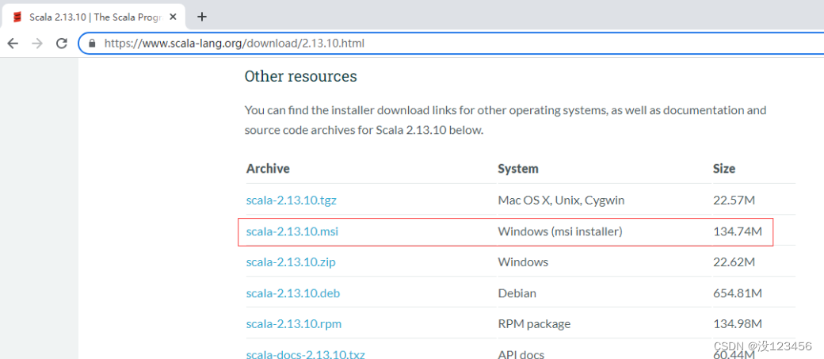Click the 134.98M size value
824x359 pixels.
click(x=738, y=324)
